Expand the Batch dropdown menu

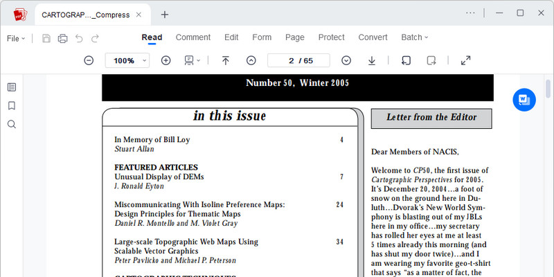(x=414, y=37)
